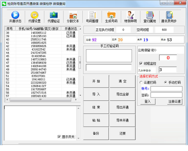Click the 空闲线程 value 600
Image resolution: width=188 pixels, height=151 pixels.
click(164, 30)
